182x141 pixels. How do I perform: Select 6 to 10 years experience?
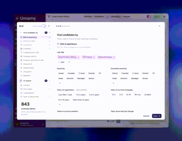(64, 100)
